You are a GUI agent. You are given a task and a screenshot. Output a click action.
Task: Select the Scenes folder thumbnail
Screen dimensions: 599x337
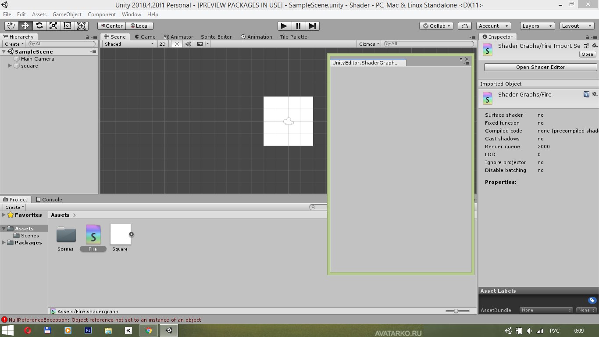tap(66, 238)
